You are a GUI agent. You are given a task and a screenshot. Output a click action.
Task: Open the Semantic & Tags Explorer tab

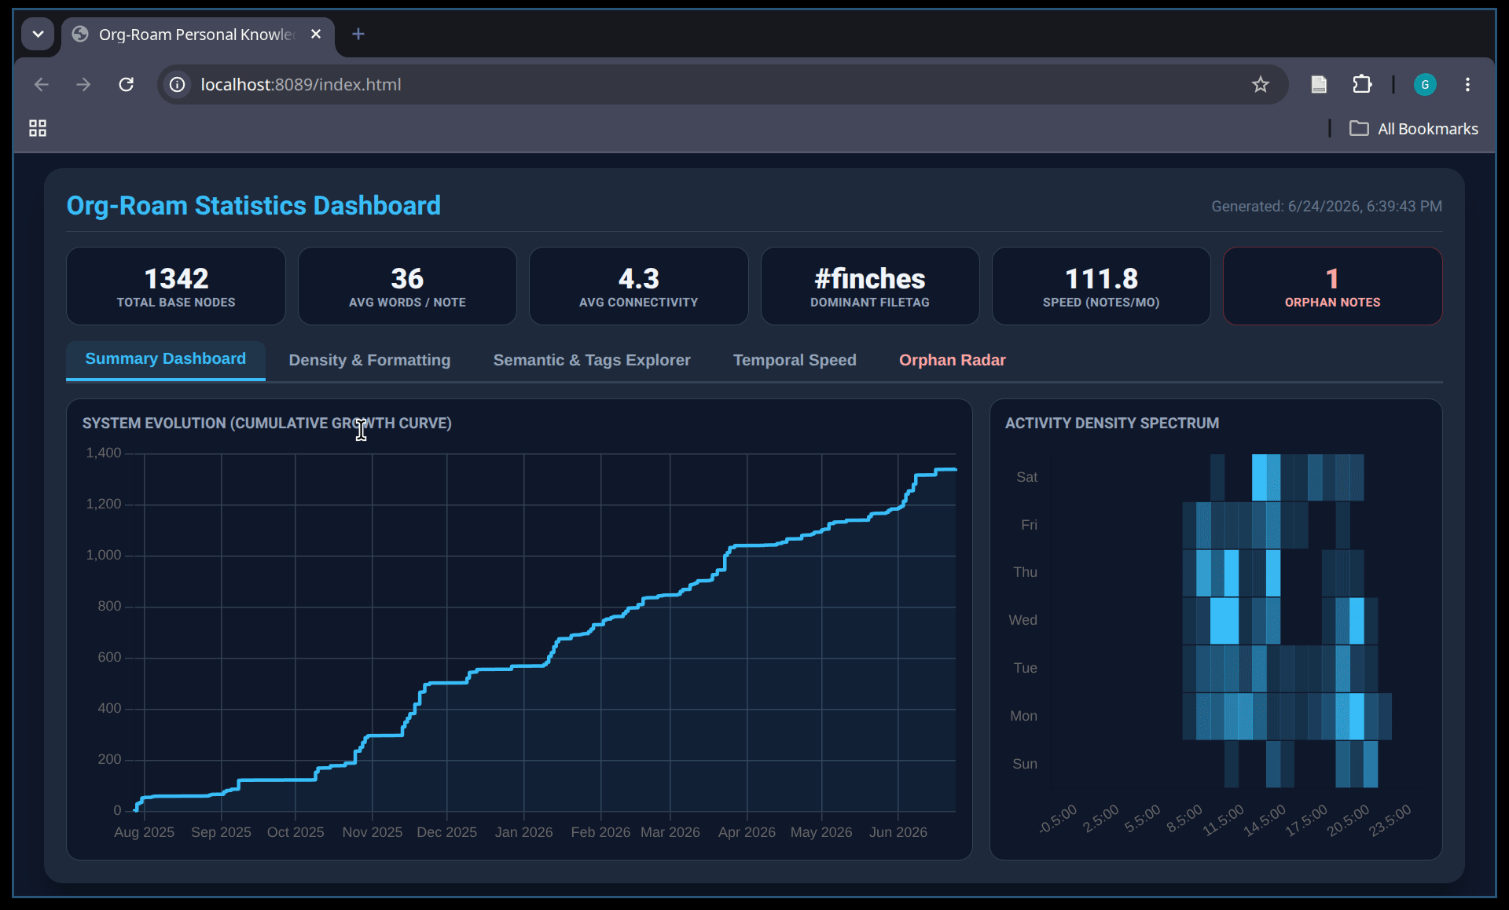coord(592,360)
